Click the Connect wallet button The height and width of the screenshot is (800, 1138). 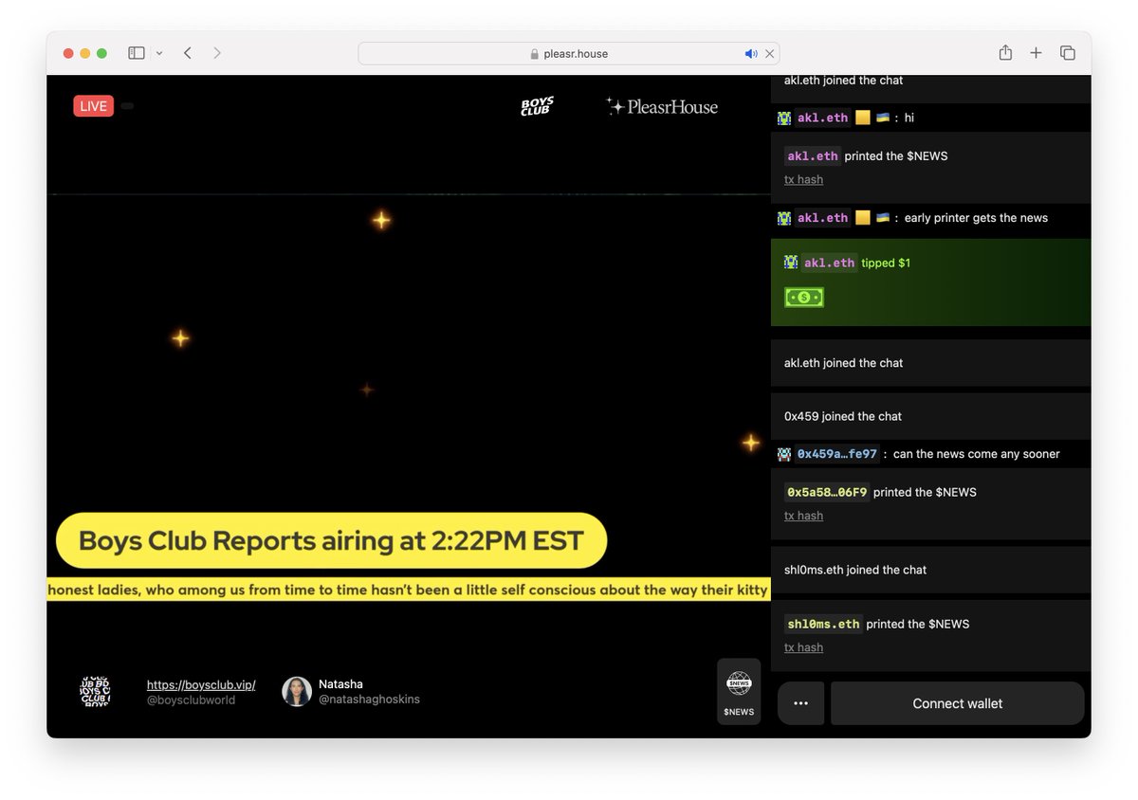[957, 703]
